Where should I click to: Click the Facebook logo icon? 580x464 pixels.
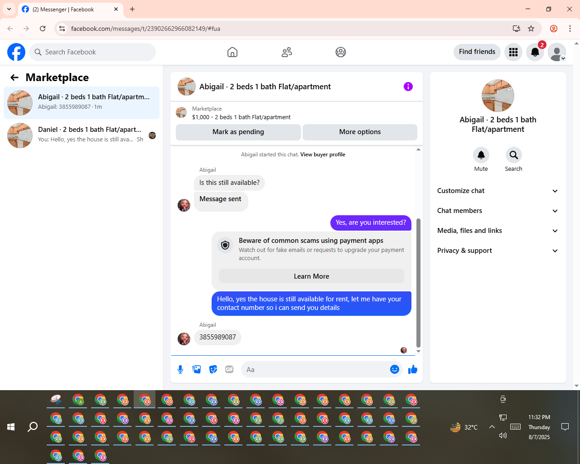pyautogui.click(x=16, y=52)
